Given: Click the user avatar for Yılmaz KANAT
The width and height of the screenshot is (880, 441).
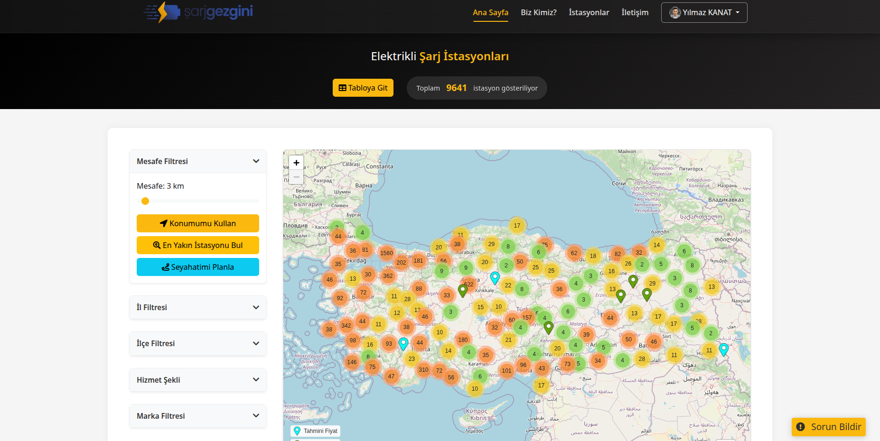Looking at the screenshot, I should 675,13.
